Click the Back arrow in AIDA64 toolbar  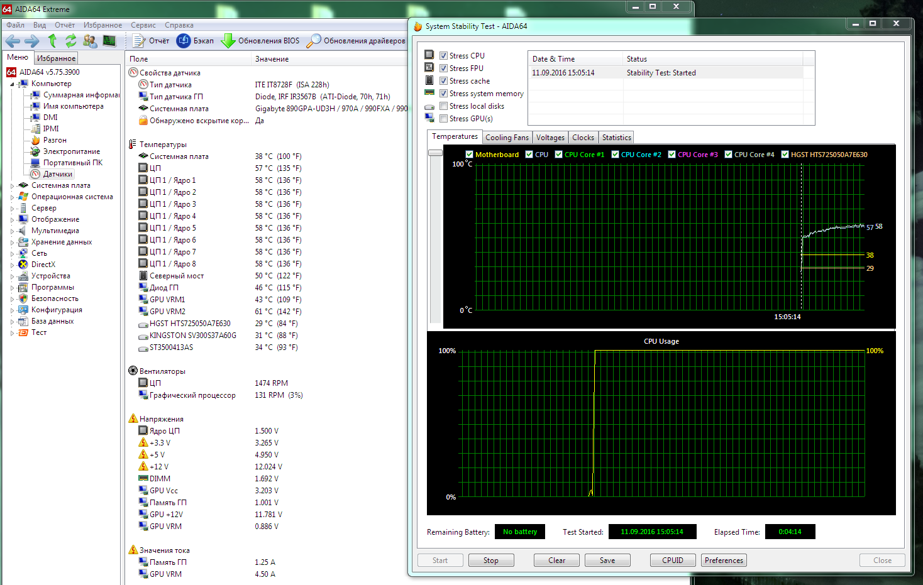point(13,41)
